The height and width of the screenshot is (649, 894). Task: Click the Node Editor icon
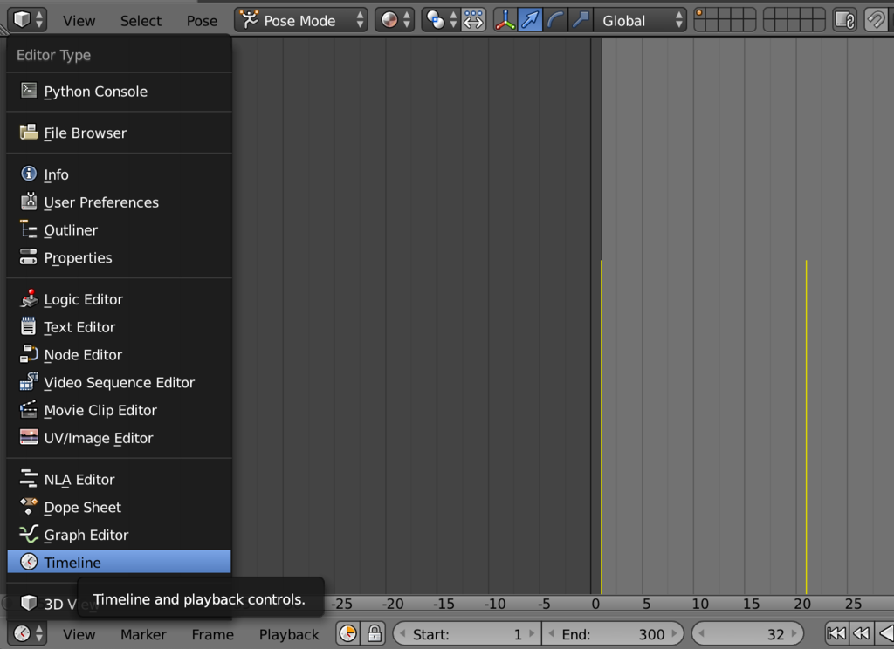[29, 354]
